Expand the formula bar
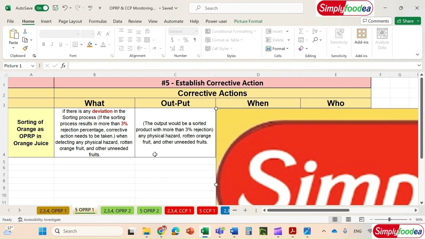425x239 pixels. click(x=419, y=66)
